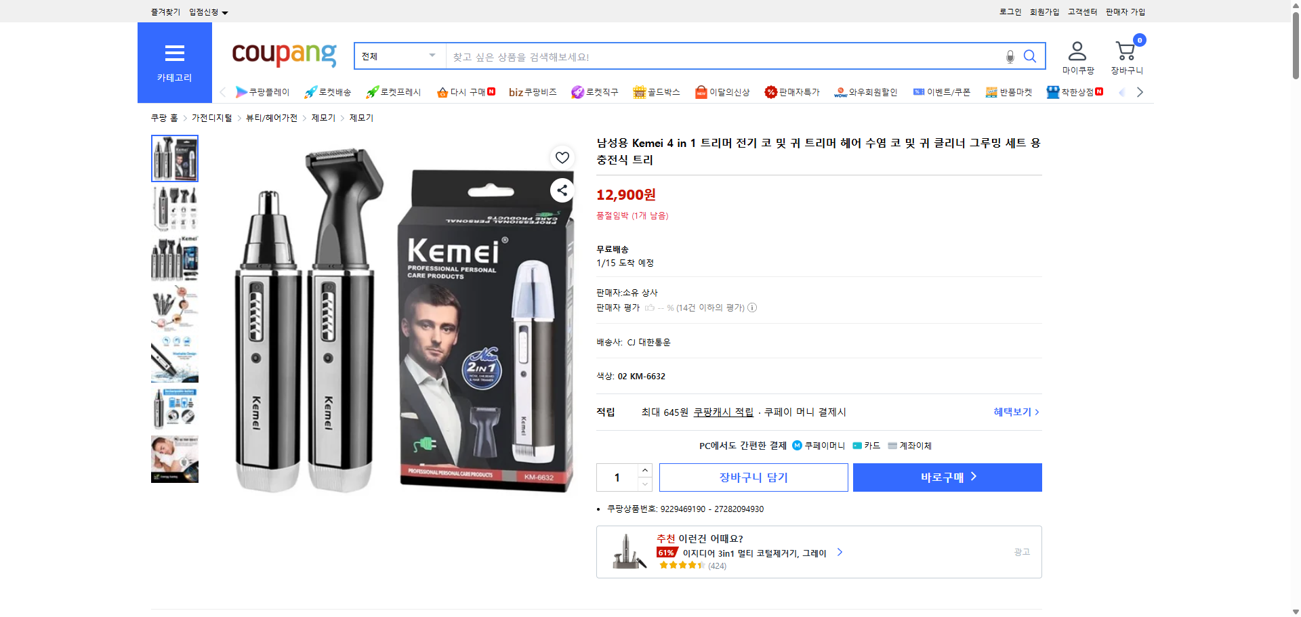Share the product via the share icon
The width and height of the screenshot is (1301, 617).
tap(562, 190)
